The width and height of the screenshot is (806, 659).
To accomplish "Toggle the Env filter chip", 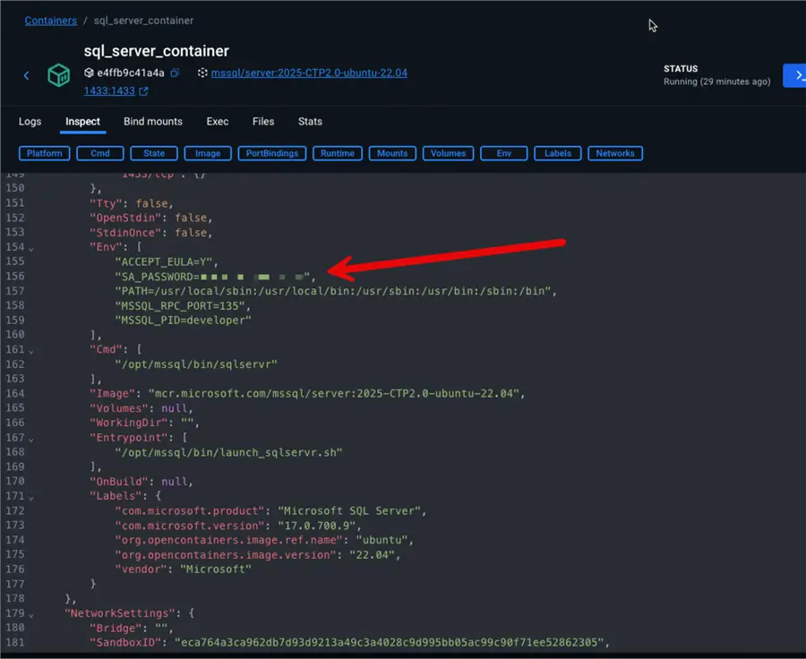I will (503, 153).
